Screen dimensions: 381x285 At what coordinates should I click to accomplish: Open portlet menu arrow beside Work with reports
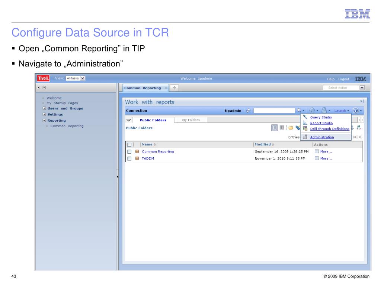(362, 101)
